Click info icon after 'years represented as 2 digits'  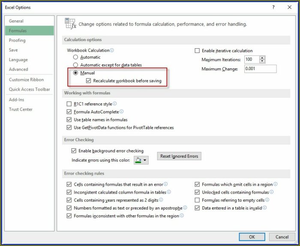(161, 199)
